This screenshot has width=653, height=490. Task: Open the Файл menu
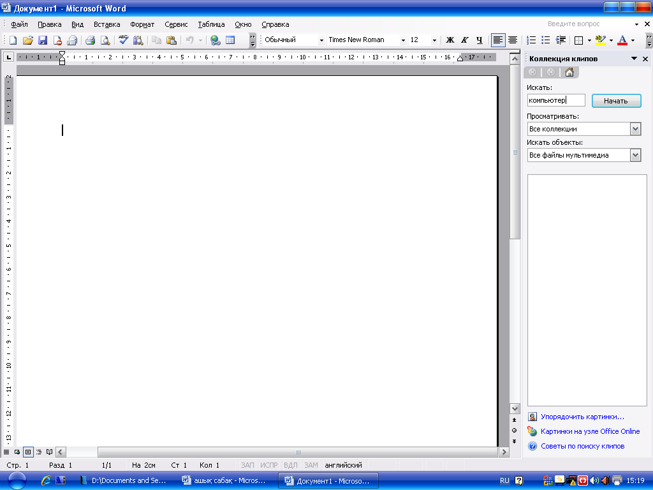pyautogui.click(x=19, y=24)
